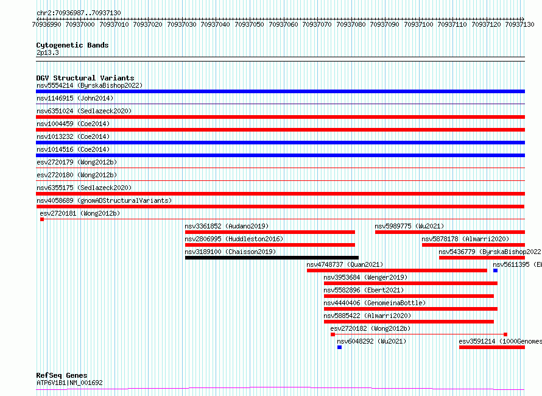Open the ATP6V1B1|NM_001692 gene label
The width and height of the screenshot is (542, 396).
pyautogui.click(x=69, y=383)
